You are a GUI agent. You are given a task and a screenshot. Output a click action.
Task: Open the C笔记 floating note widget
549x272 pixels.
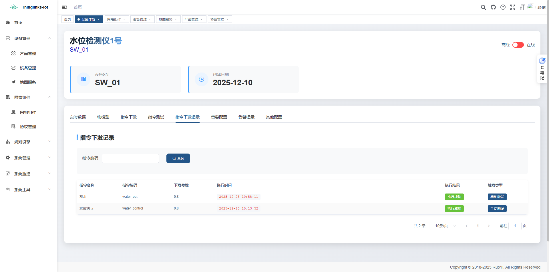pyautogui.click(x=542, y=69)
